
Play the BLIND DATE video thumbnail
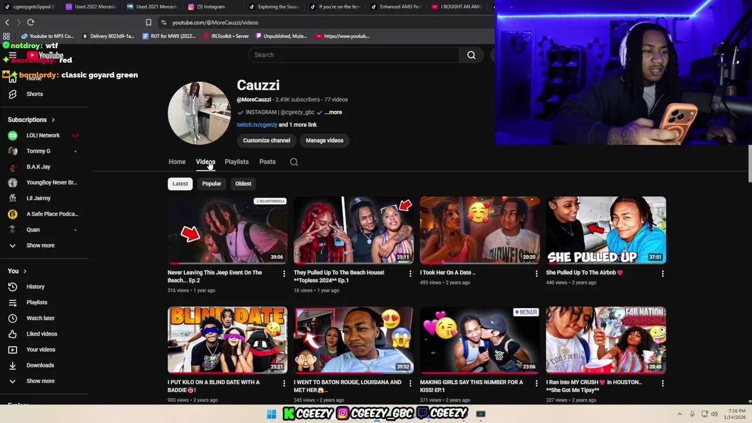227,340
